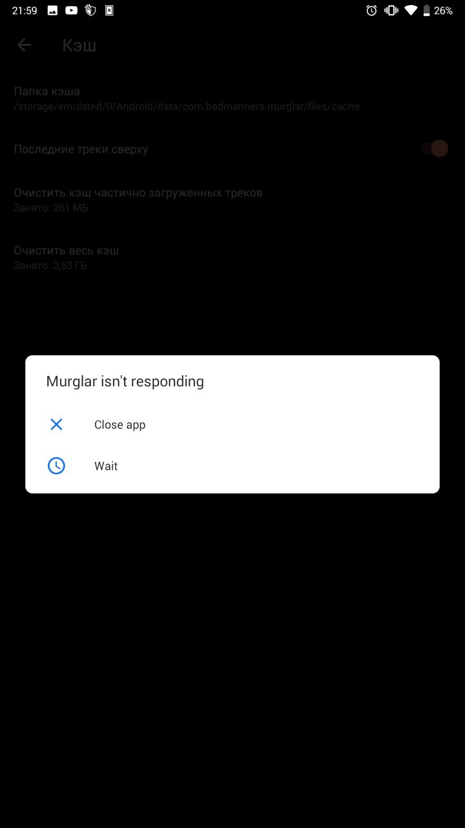Tap the Последние треки сверху label
This screenshot has height=828, width=465.
coord(81,149)
